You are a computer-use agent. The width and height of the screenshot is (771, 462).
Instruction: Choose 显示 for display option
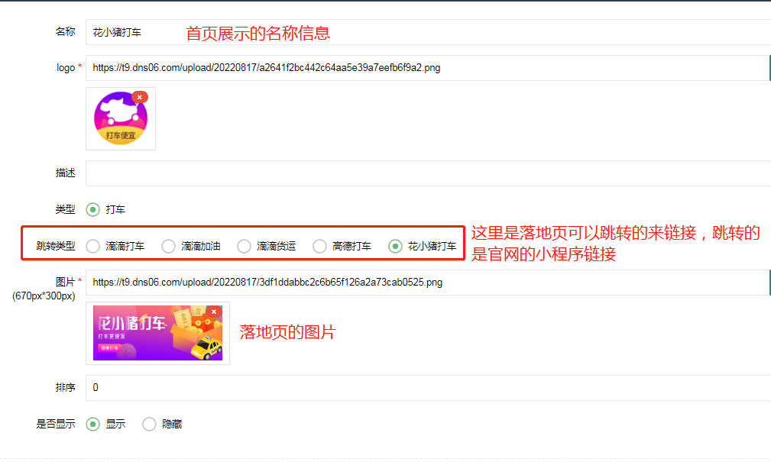click(x=93, y=424)
